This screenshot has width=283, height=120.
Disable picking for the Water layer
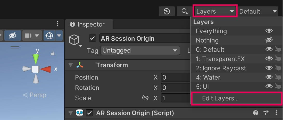click(278, 77)
